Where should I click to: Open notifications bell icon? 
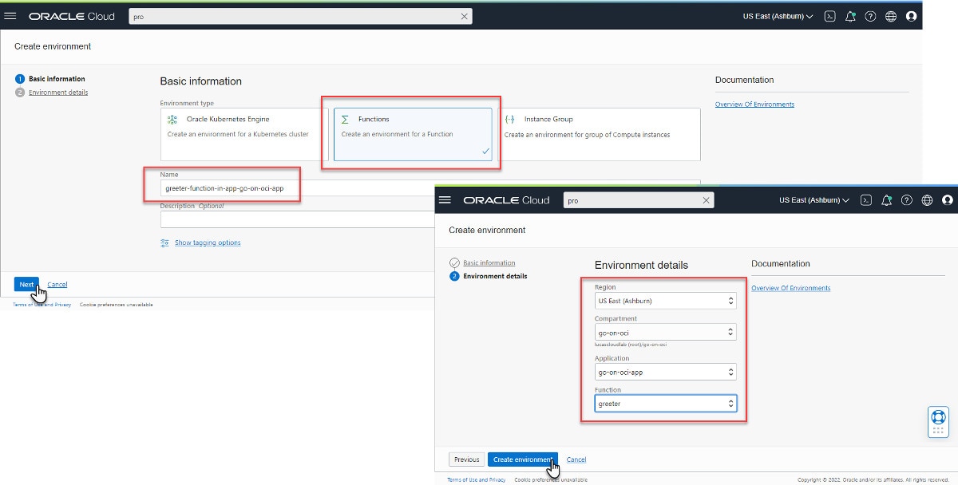[x=850, y=16]
